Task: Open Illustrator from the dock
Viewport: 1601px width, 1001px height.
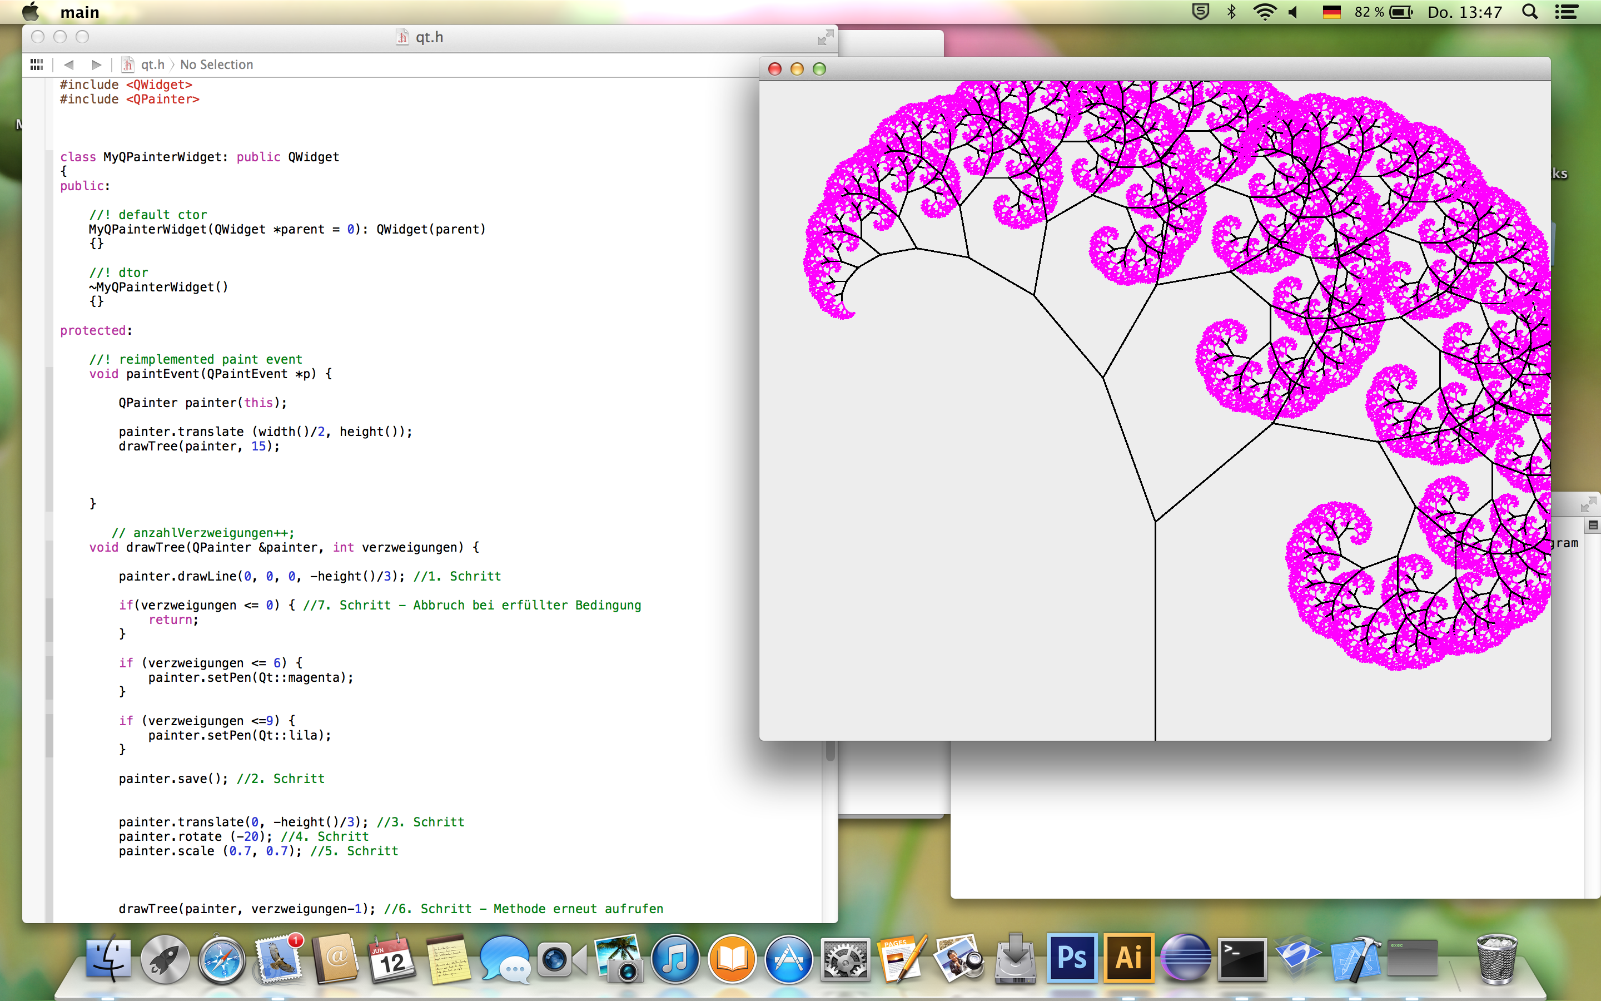Action: 1128,957
